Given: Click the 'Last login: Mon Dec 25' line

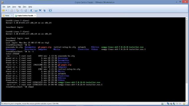Looking at the screenshot, I should 27,43.
